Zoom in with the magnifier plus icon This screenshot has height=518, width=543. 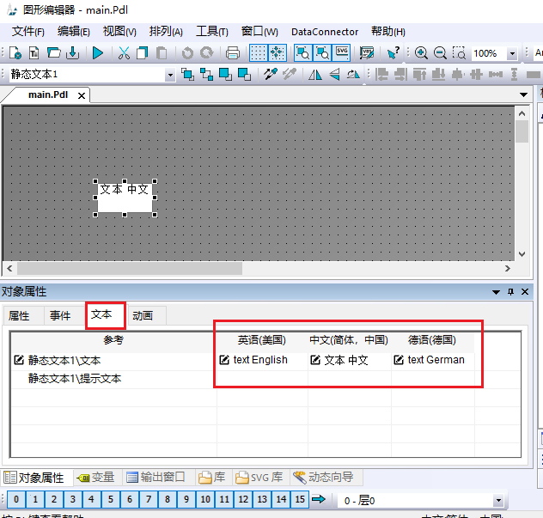coord(421,53)
